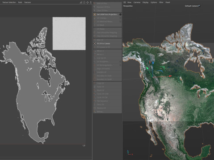Run the Cycle UV CW command
Viewport: 214px width, 160px height.
pos(107,97)
